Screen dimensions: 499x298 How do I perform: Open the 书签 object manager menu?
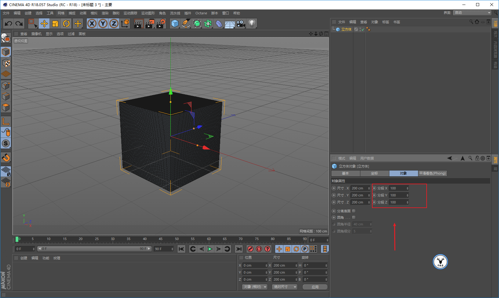(x=397, y=22)
